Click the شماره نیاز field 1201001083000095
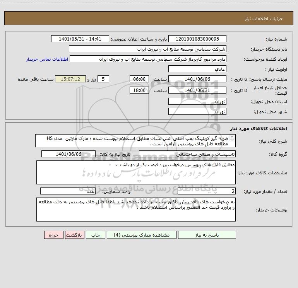298x288 pixels. coord(197,39)
